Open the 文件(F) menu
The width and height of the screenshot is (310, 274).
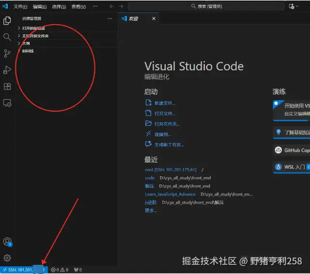click(20, 7)
